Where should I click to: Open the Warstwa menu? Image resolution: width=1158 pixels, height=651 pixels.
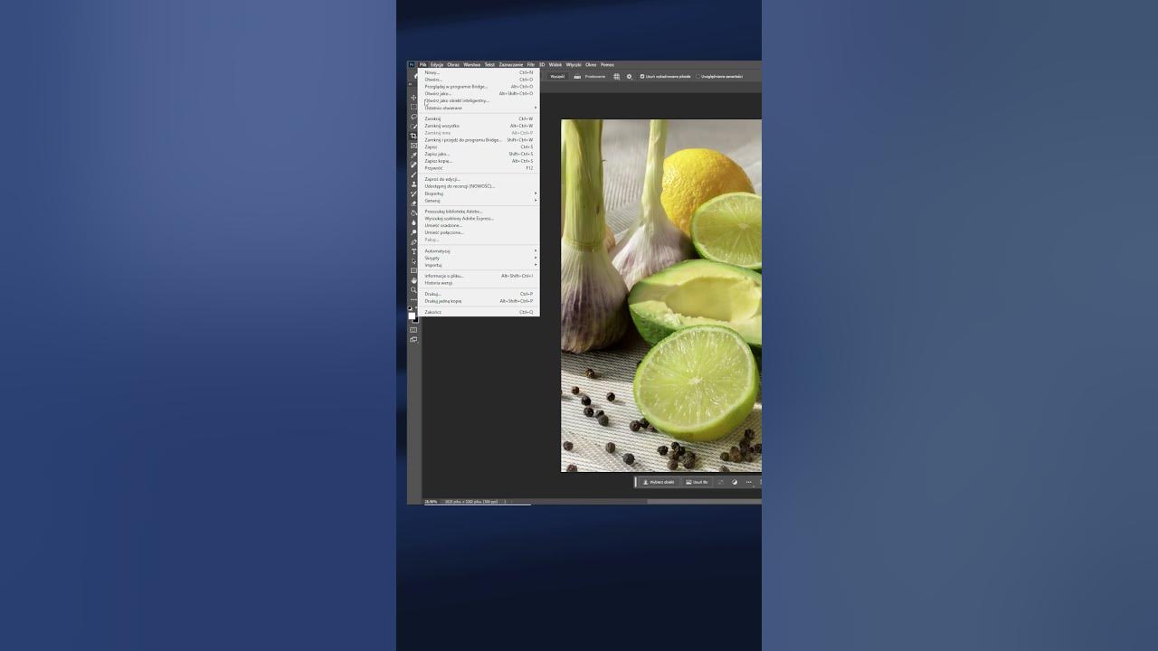pos(472,65)
